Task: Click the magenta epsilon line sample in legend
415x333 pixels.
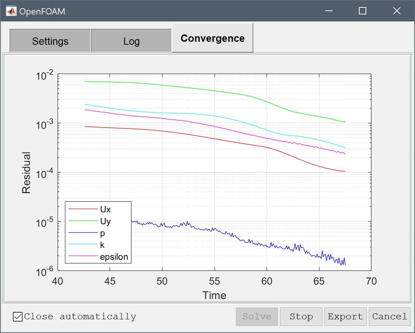Action: [83, 256]
